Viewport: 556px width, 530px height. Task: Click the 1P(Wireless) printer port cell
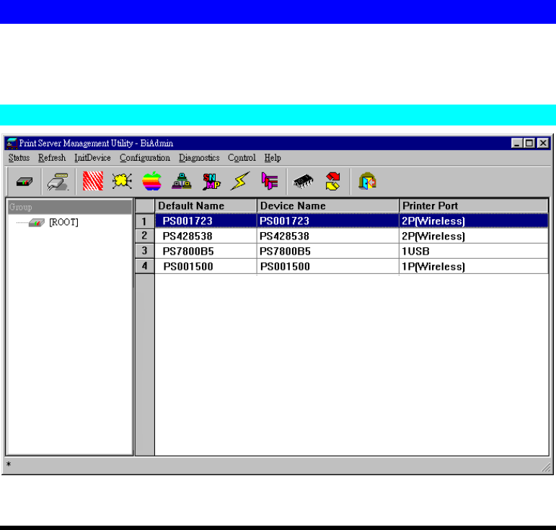[x=474, y=267]
